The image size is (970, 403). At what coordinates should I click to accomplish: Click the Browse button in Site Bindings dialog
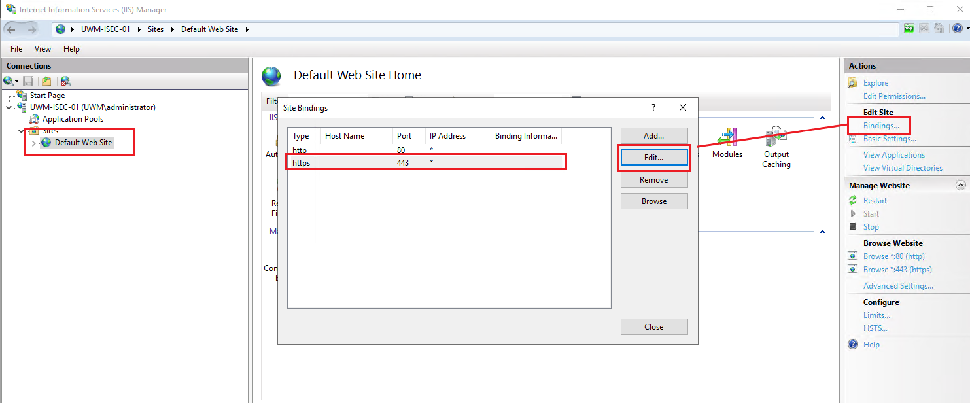(653, 201)
